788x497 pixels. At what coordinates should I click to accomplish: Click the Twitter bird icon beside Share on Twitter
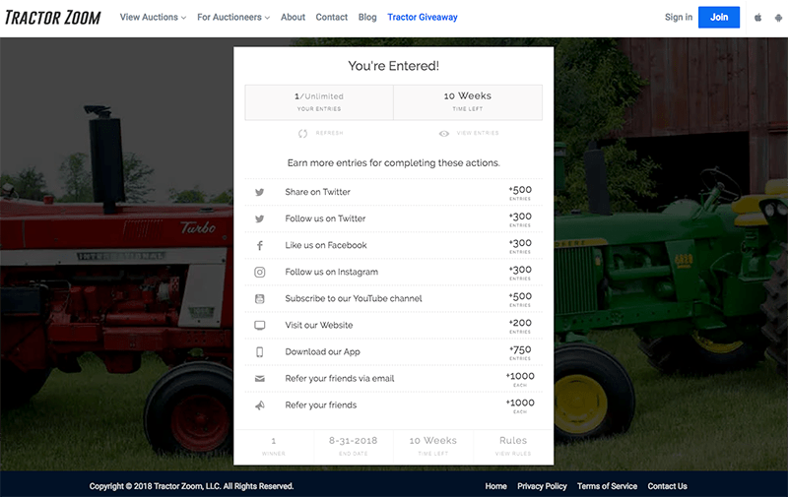[x=259, y=192]
